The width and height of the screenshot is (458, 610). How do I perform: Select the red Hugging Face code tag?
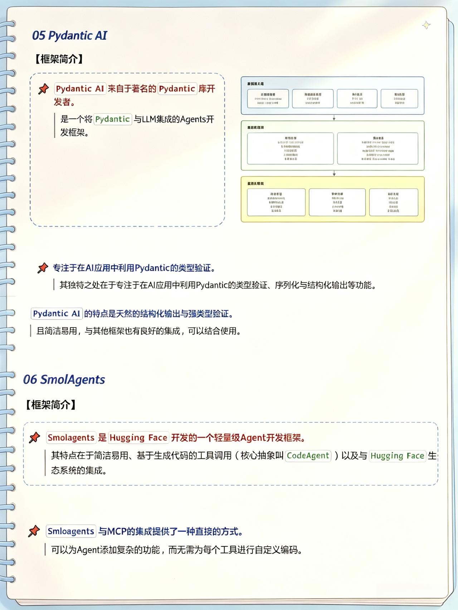tap(138, 438)
